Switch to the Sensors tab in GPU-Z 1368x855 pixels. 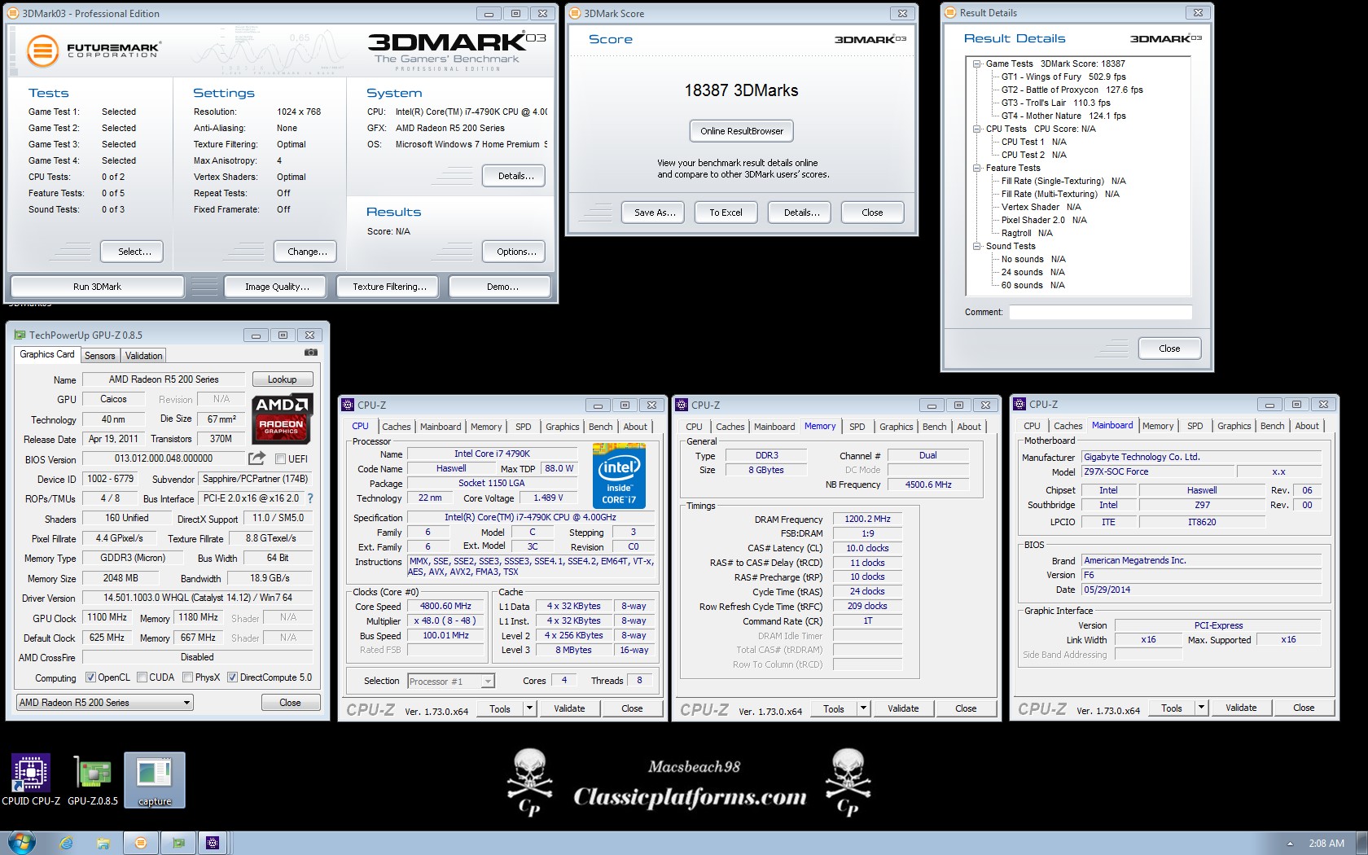click(x=100, y=356)
